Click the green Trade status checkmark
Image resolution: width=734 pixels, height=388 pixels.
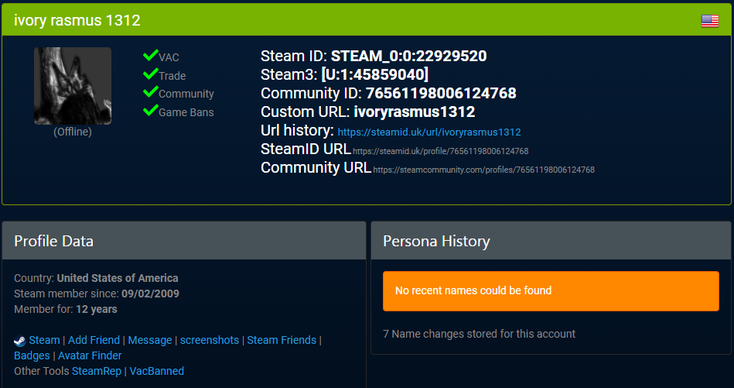(150, 74)
